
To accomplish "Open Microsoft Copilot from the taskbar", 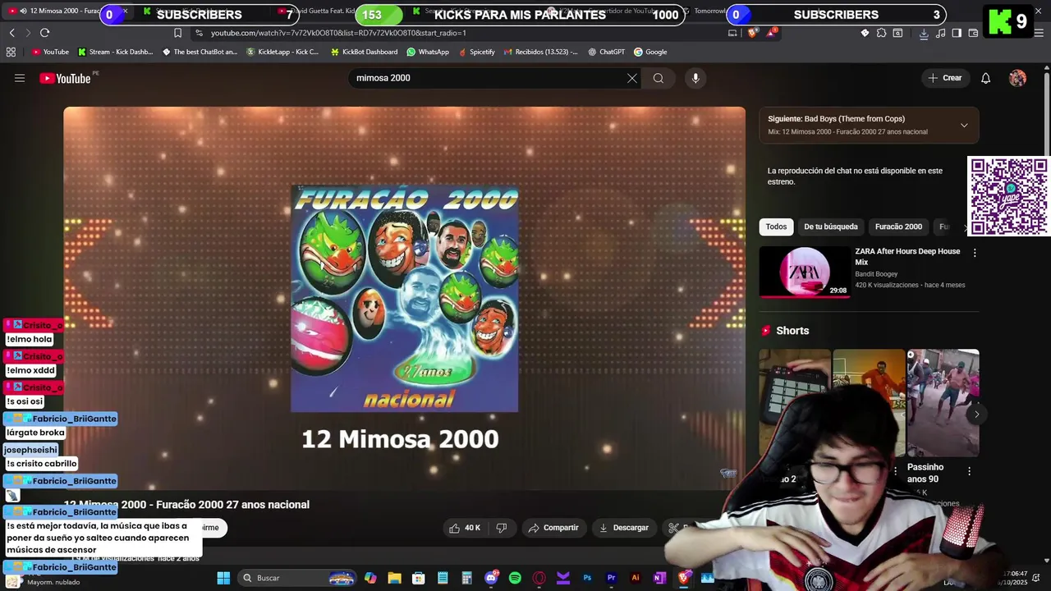I will 370,578.
